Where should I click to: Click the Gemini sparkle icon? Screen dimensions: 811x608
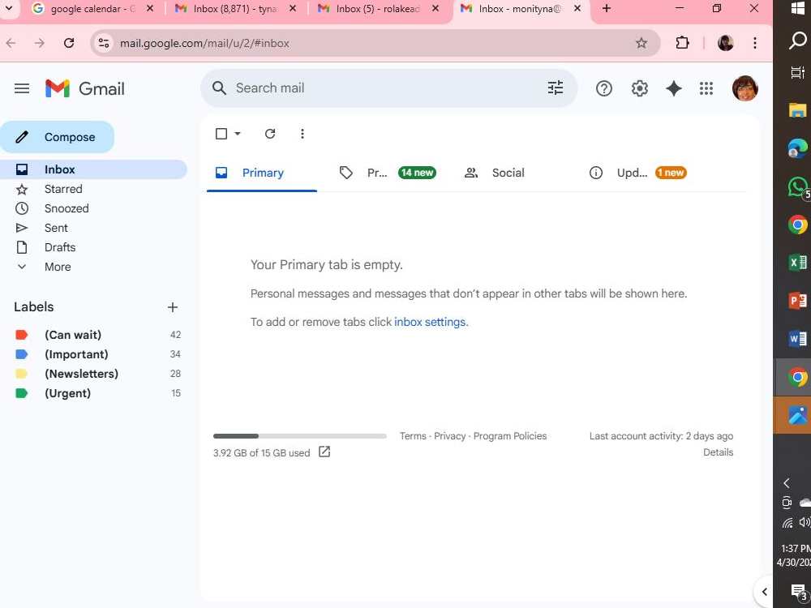pyautogui.click(x=673, y=88)
